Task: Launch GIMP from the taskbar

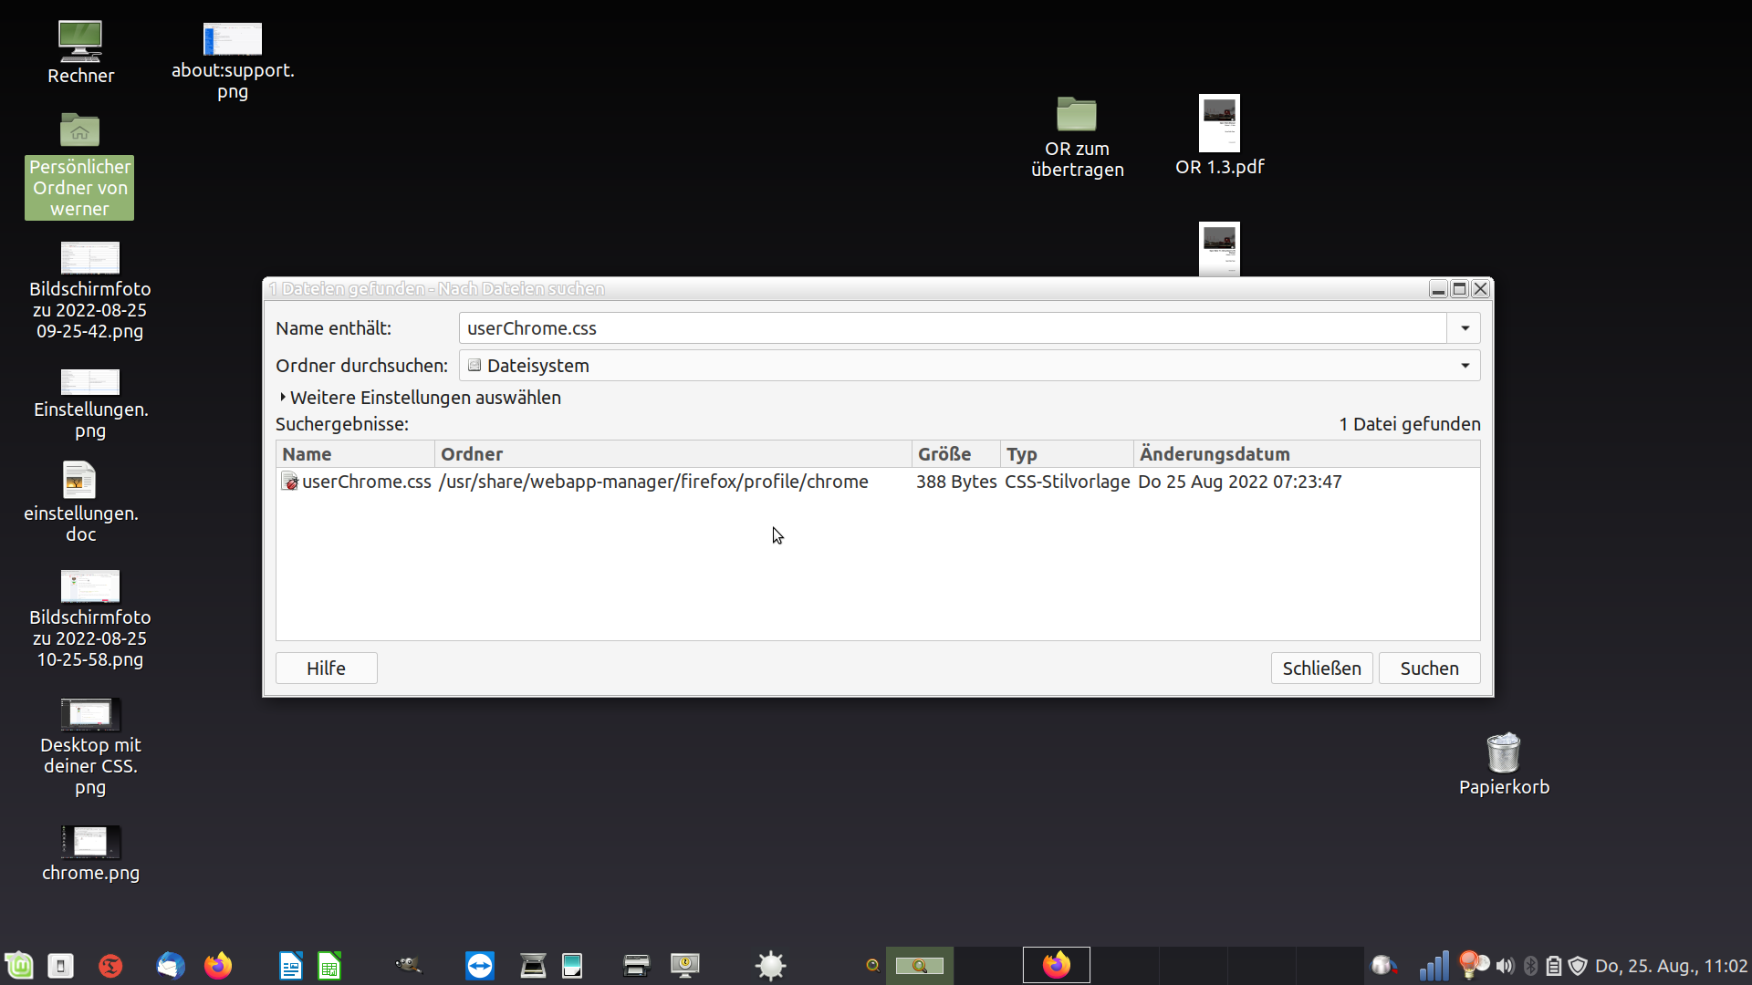Action: pyautogui.click(x=408, y=965)
